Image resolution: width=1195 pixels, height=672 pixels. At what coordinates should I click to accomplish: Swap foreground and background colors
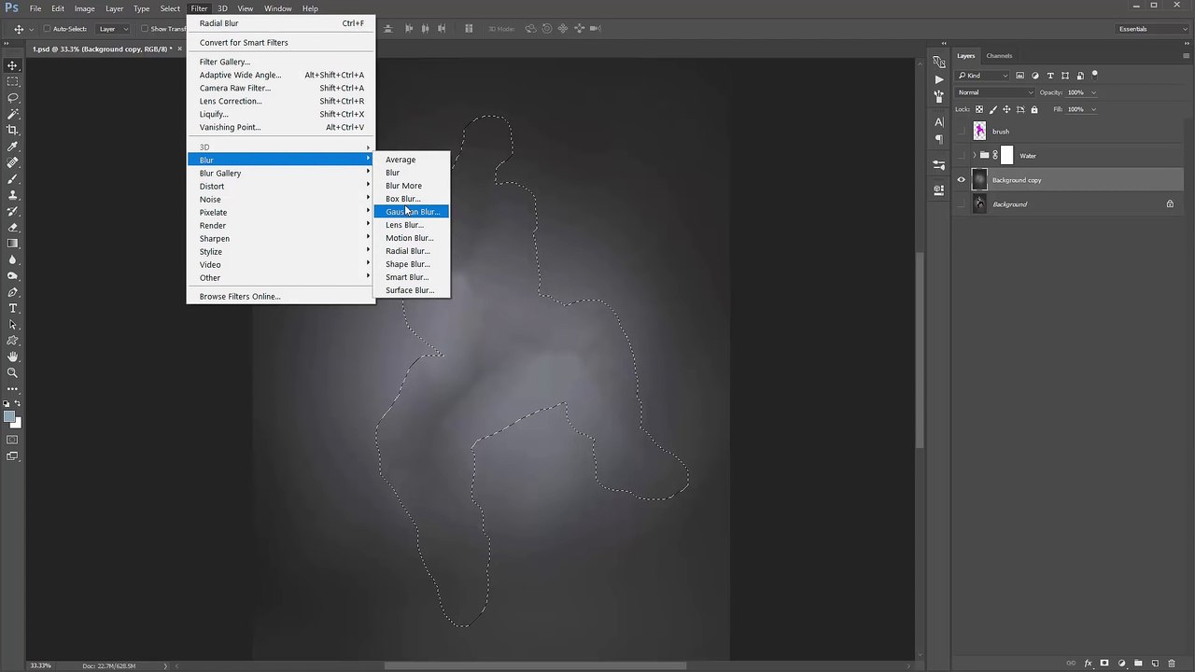click(x=18, y=403)
